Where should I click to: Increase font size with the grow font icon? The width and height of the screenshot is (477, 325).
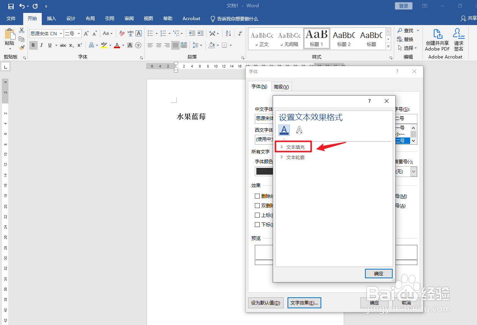[87, 34]
